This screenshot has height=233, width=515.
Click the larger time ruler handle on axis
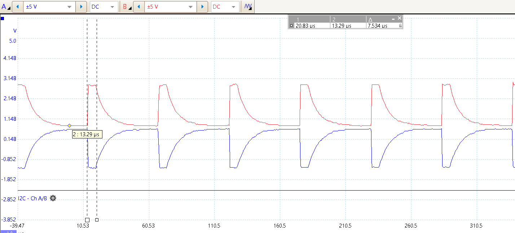tap(87, 220)
